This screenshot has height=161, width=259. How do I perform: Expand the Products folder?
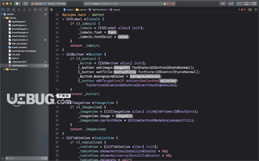4,69
